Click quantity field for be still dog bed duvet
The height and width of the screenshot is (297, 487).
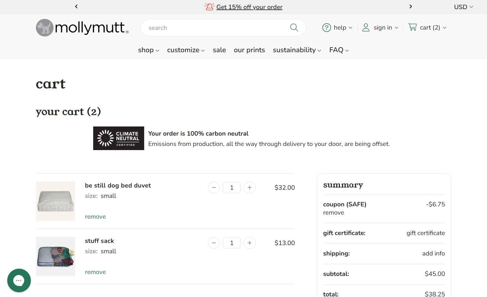coord(232,188)
